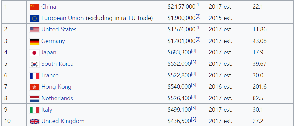Click the European Union flag icon
Viewport: 294px width, 126px height.
pyautogui.click(x=34, y=18)
